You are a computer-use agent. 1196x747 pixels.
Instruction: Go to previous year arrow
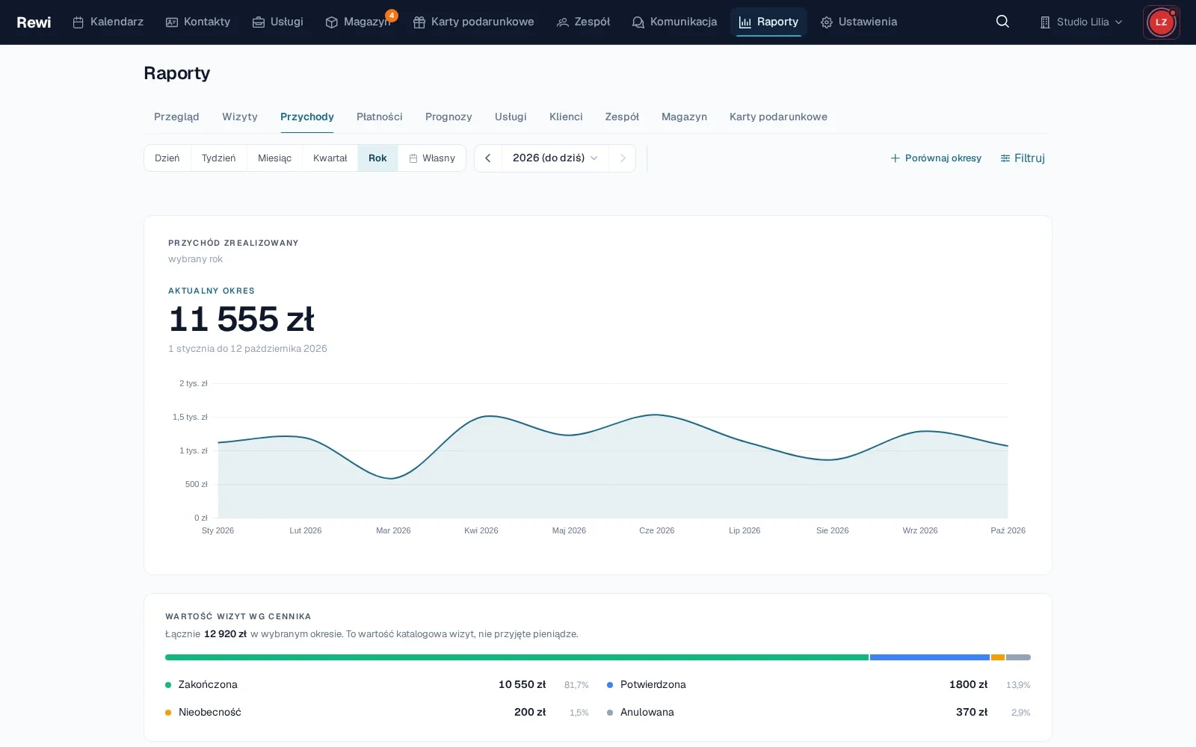(x=488, y=158)
